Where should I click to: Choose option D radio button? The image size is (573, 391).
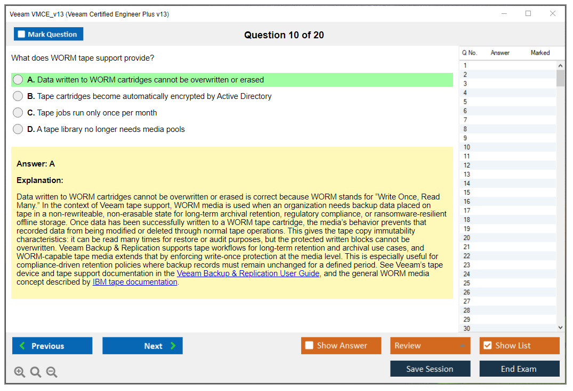point(18,129)
